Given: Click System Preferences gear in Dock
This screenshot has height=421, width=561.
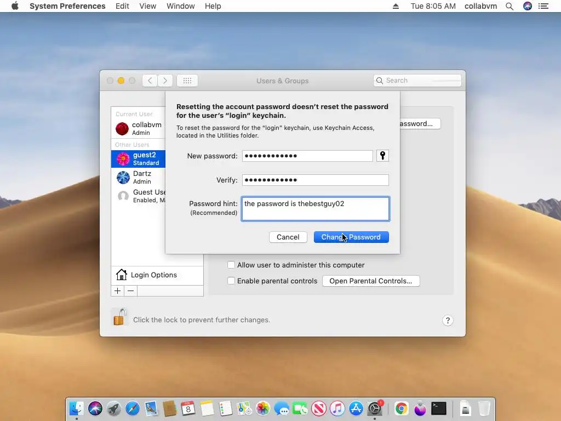Looking at the screenshot, I should tap(375, 408).
